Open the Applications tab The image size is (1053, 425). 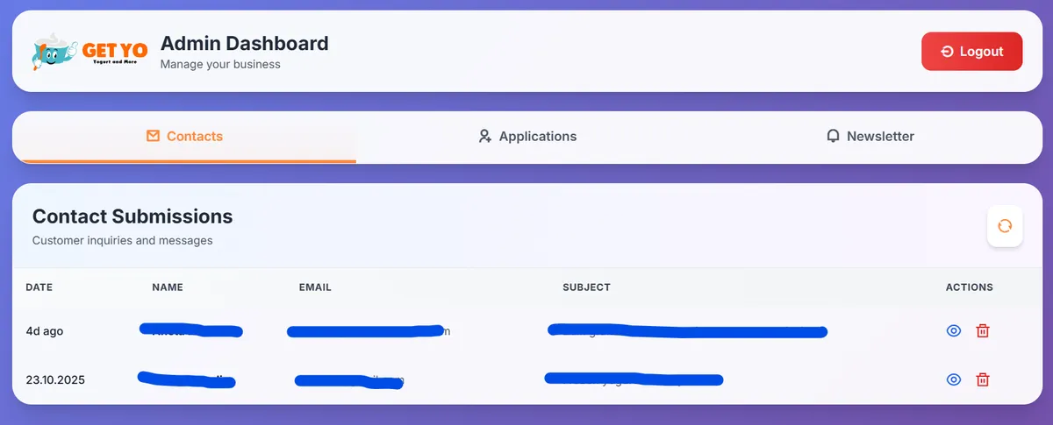[527, 137]
